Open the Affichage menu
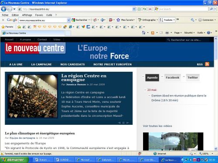 [x=27, y=15]
